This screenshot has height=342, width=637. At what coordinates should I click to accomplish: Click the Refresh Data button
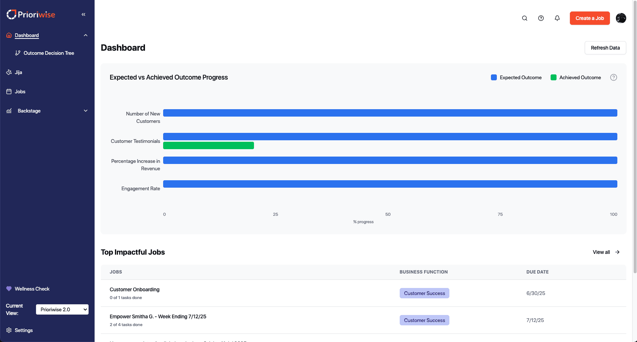click(x=605, y=48)
